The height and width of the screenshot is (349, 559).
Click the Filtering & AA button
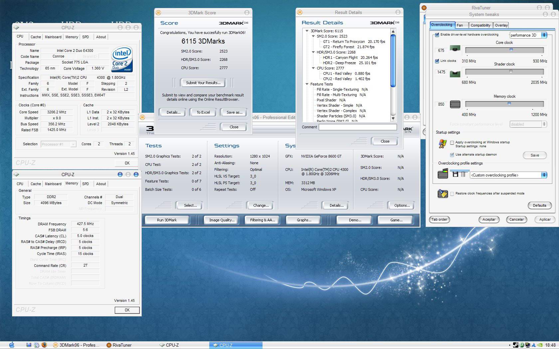[263, 220]
